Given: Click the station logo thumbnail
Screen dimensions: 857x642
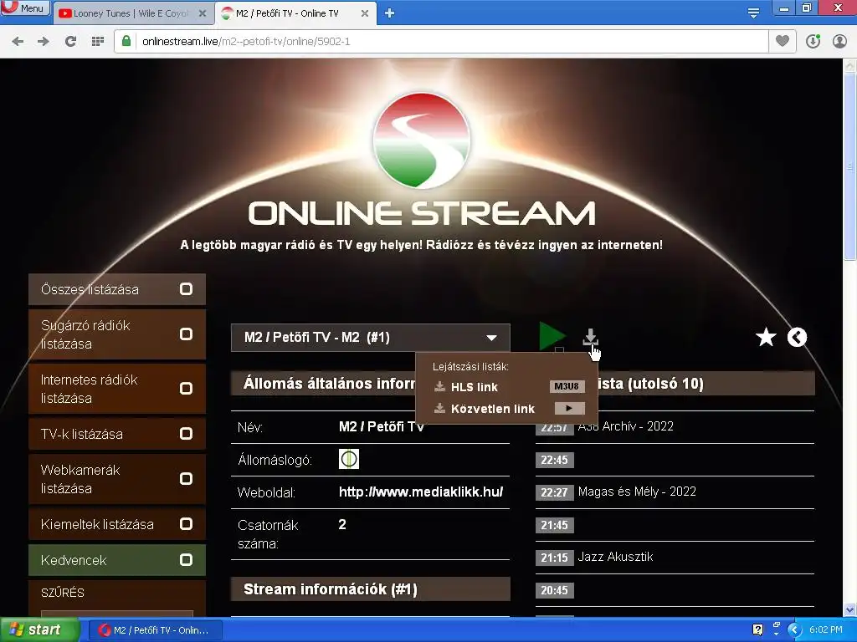Looking at the screenshot, I should (349, 459).
